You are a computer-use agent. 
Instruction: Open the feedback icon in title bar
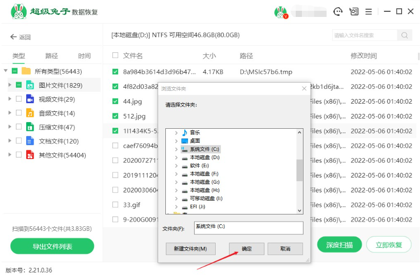click(353, 11)
